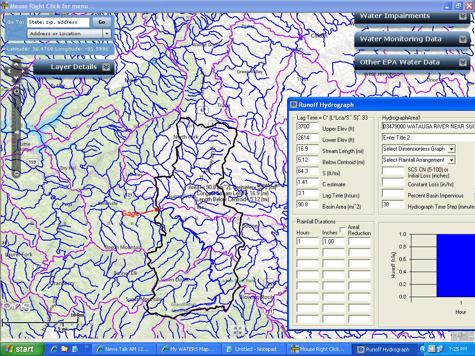This screenshot has width=475, height=356.
Task: Pan the map up with arrow control
Action: [x=16, y=63]
